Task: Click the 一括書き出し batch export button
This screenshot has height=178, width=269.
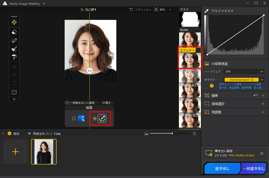Action: click(254, 168)
